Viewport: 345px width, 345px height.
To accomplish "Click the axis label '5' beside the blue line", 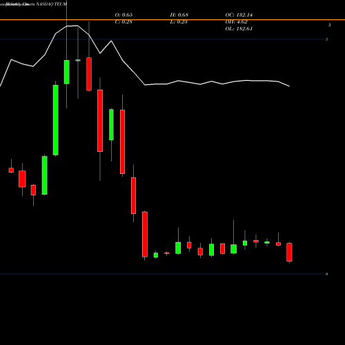I will click(326, 39).
